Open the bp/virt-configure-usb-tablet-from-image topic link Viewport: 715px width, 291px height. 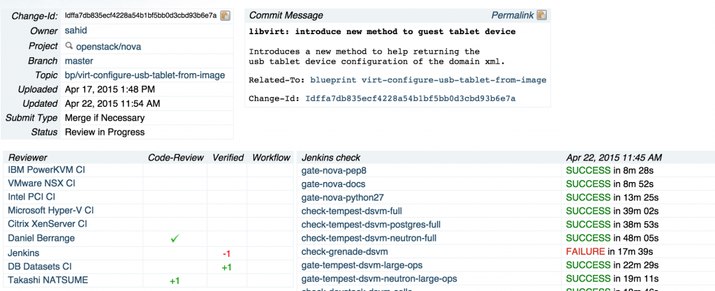coord(145,75)
